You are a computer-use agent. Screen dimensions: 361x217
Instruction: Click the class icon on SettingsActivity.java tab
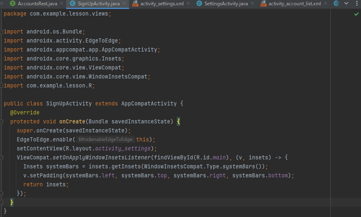click(x=199, y=3)
